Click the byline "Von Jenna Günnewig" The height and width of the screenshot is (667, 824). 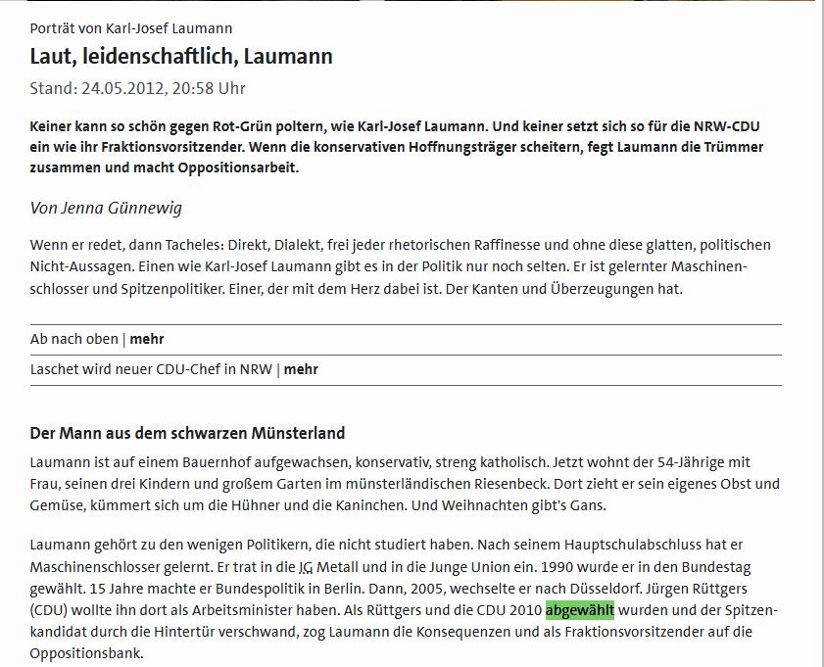tap(106, 208)
